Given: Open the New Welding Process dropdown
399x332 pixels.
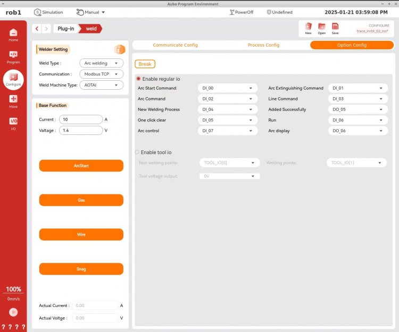Looking at the screenshot, I should tap(228, 109).
